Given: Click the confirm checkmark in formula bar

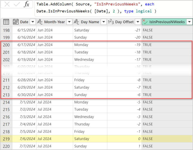Looking at the screenshot, I should (x=17, y=4).
